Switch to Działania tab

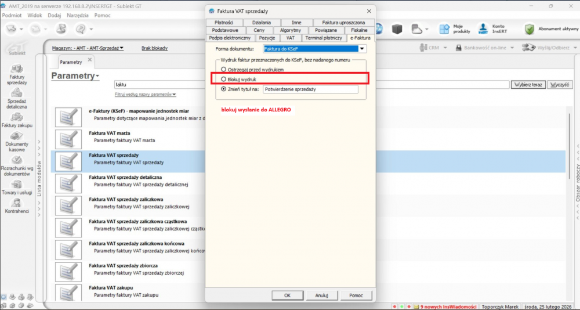click(x=262, y=23)
